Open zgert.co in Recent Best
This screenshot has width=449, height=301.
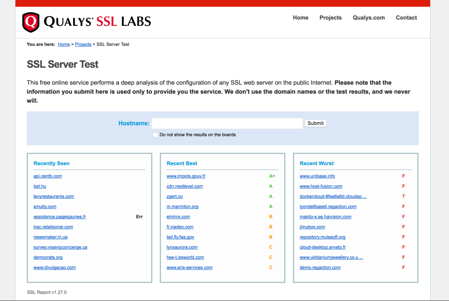tap(175, 196)
